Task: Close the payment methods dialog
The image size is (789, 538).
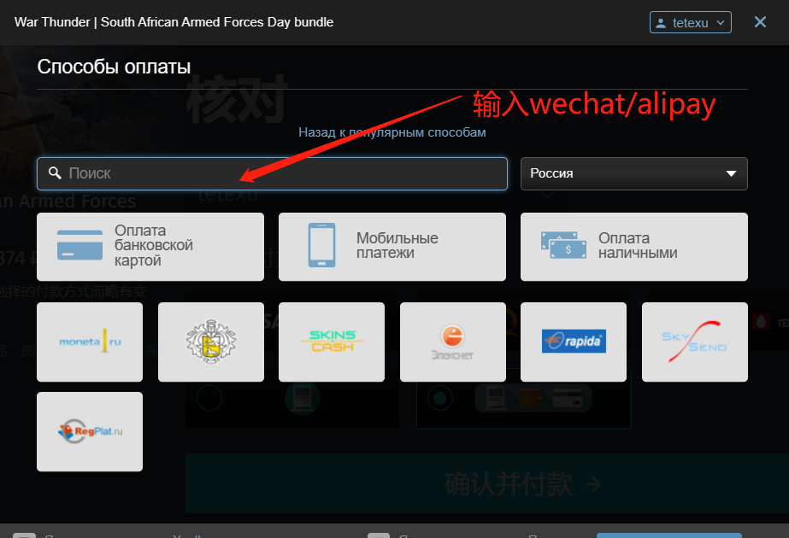Action: [x=760, y=22]
